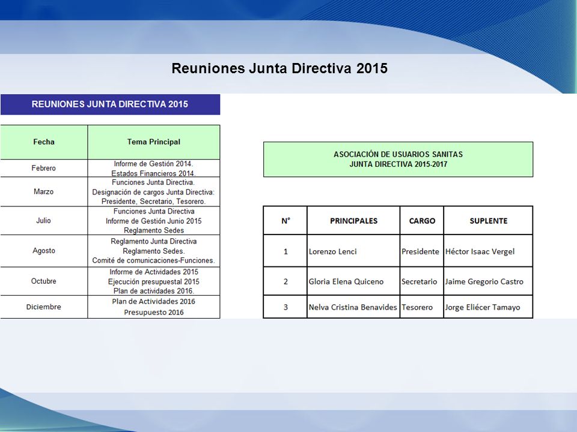Select the 'Gloria Elena Quiceno' cell
Viewport: 577px width, 432px height.
(353, 282)
